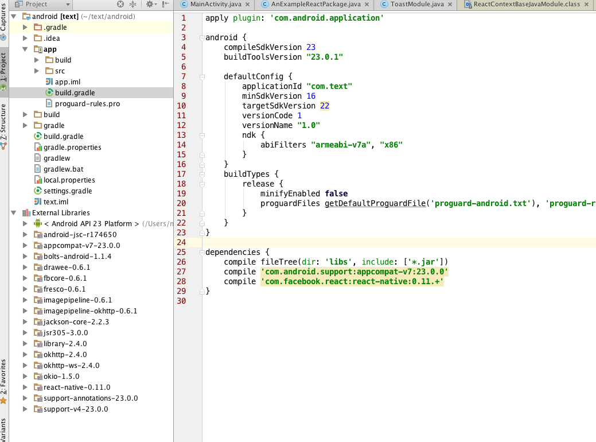Screen dimensions: 596x442
Task: Click the getDefaultProguardFile method reference
Action: (x=375, y=204)
